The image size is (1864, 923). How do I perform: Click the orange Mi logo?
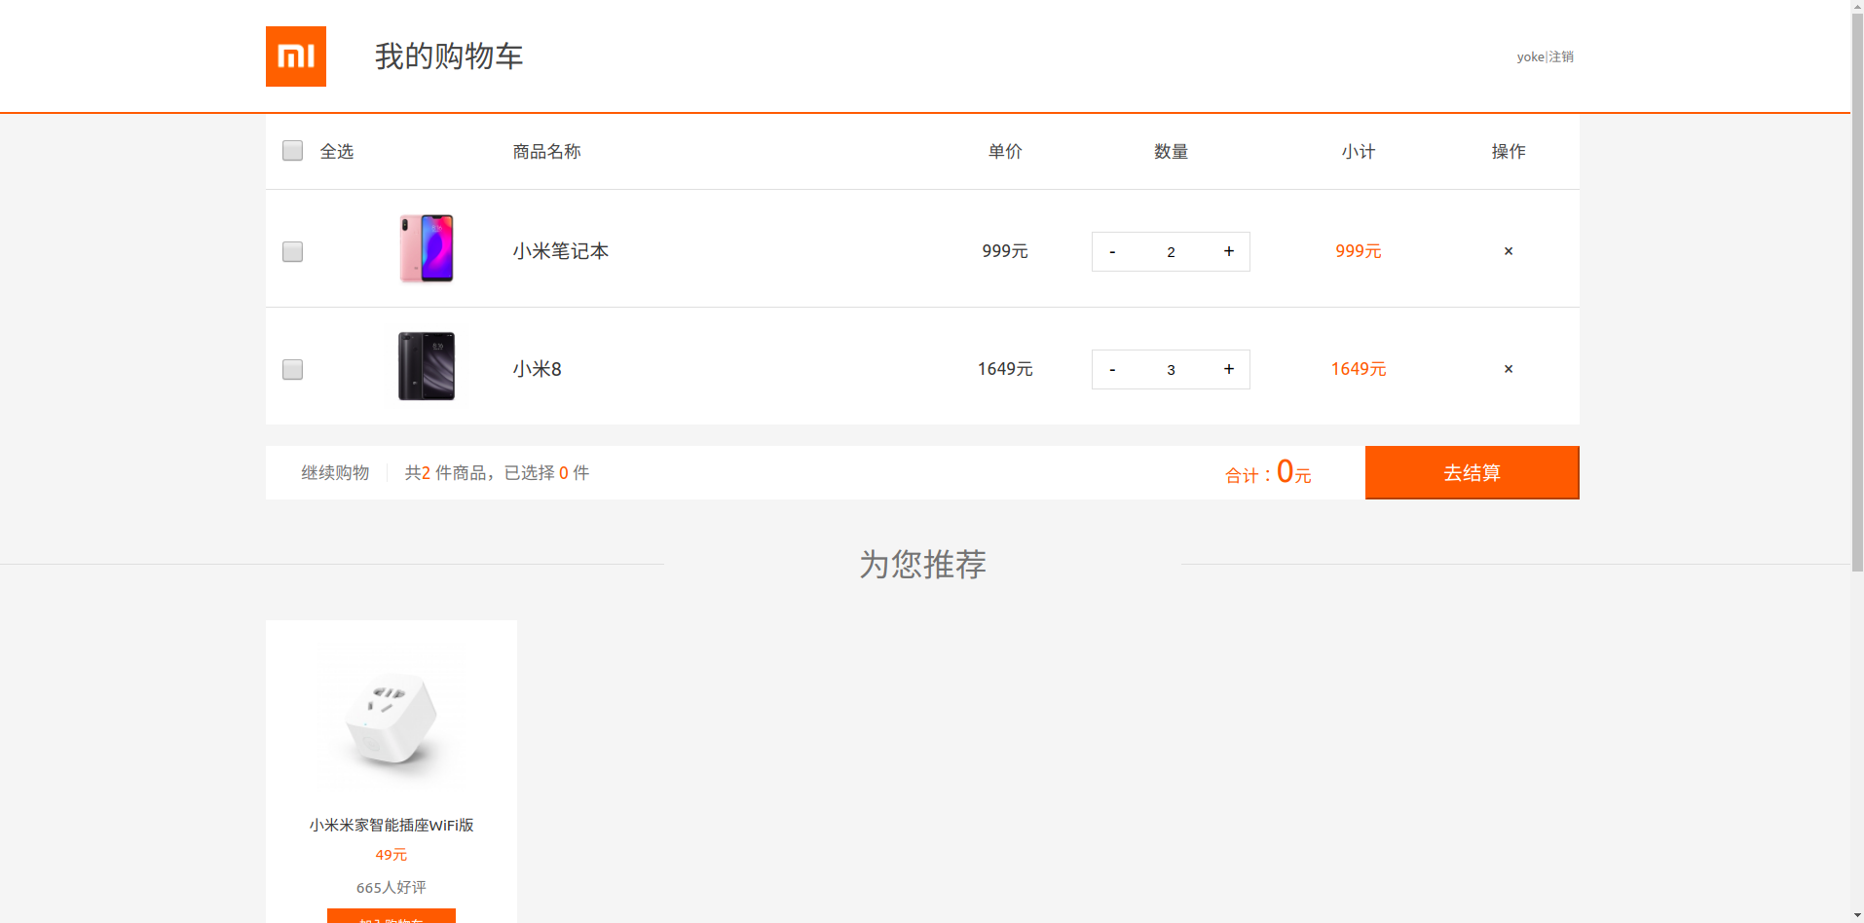[x=296, y=56]
